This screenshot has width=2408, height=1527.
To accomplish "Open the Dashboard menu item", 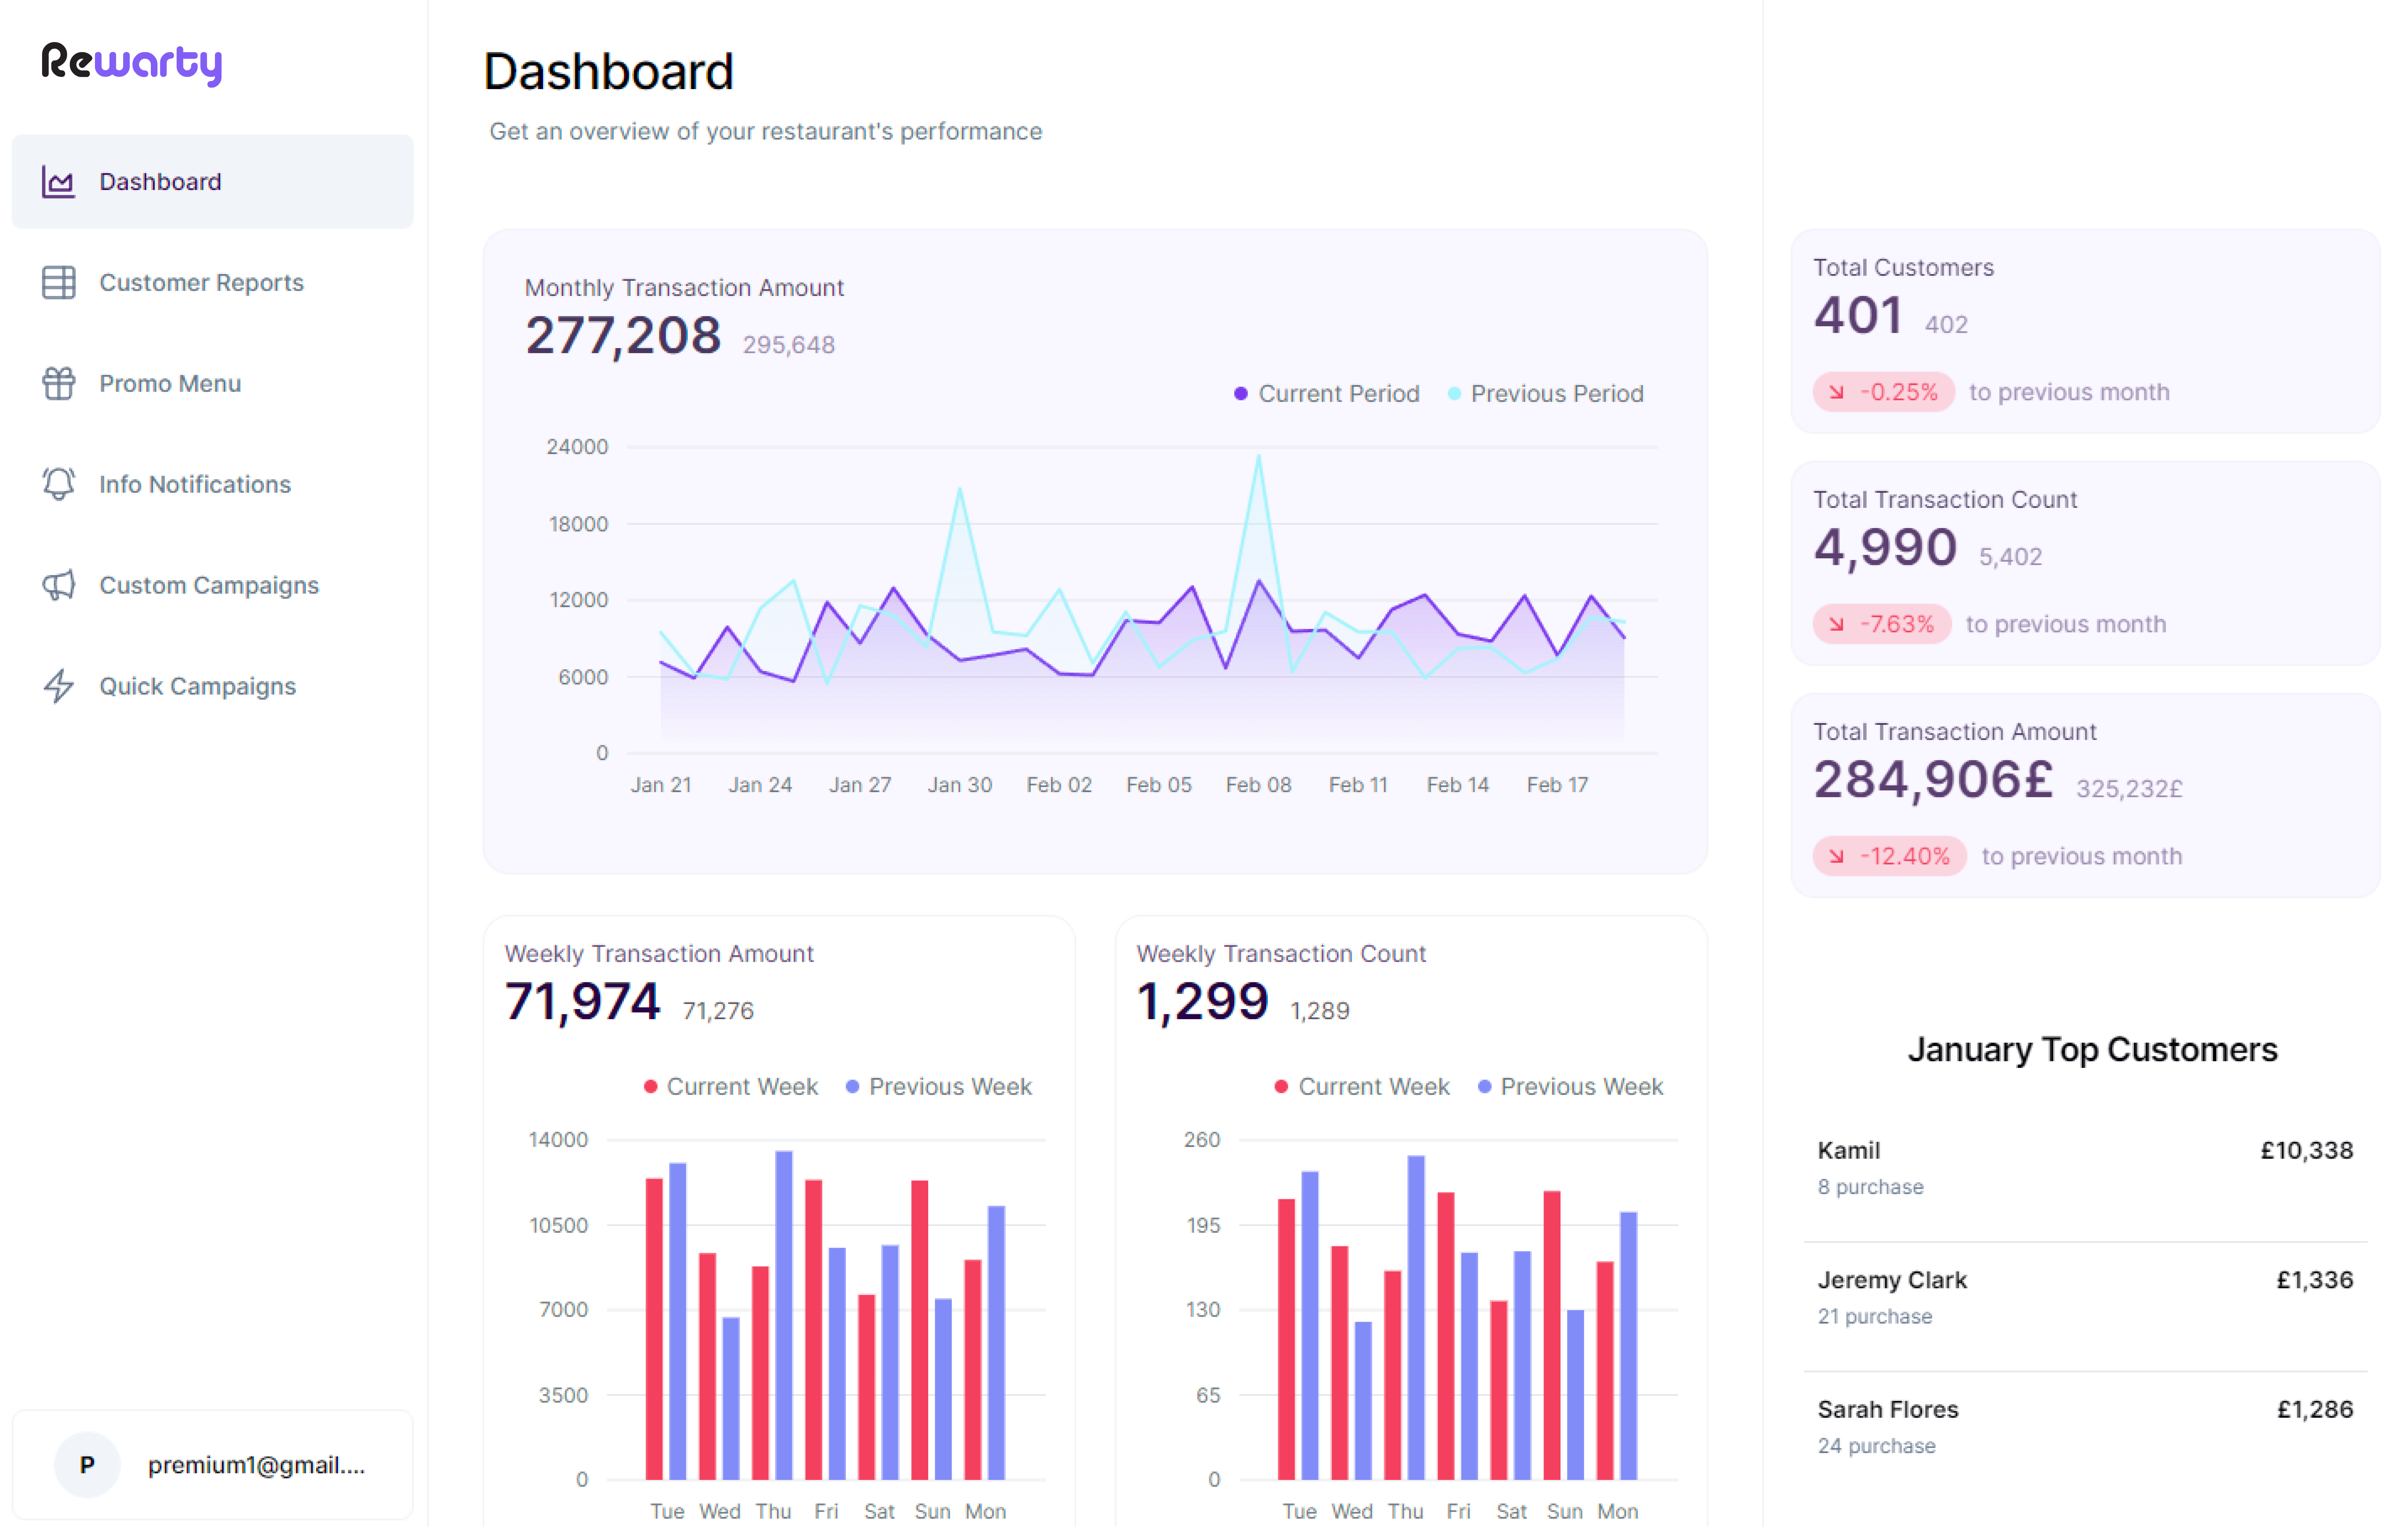I will click(x=212, y=182).
